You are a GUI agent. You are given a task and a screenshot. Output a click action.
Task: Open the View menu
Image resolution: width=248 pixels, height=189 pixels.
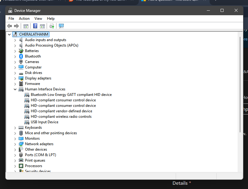click(38, 19)
